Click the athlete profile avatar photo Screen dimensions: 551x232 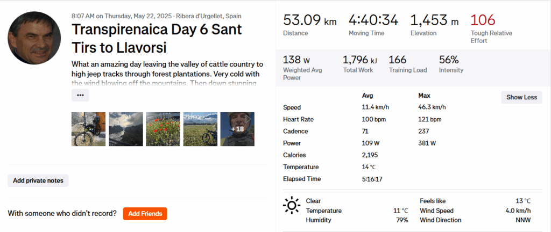34,38
